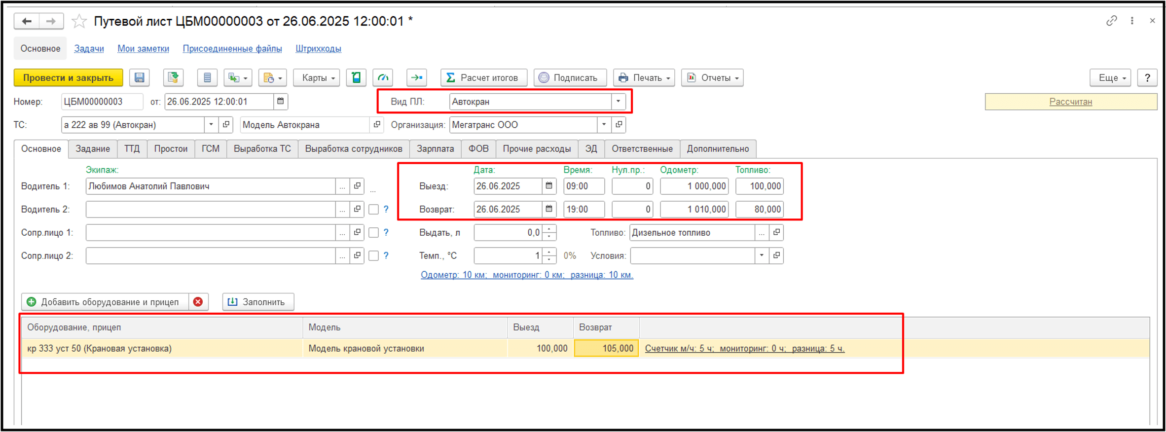Open the Печать dropdown menu
This screenshot has height=432, width=1166.
tap(644, 78)
